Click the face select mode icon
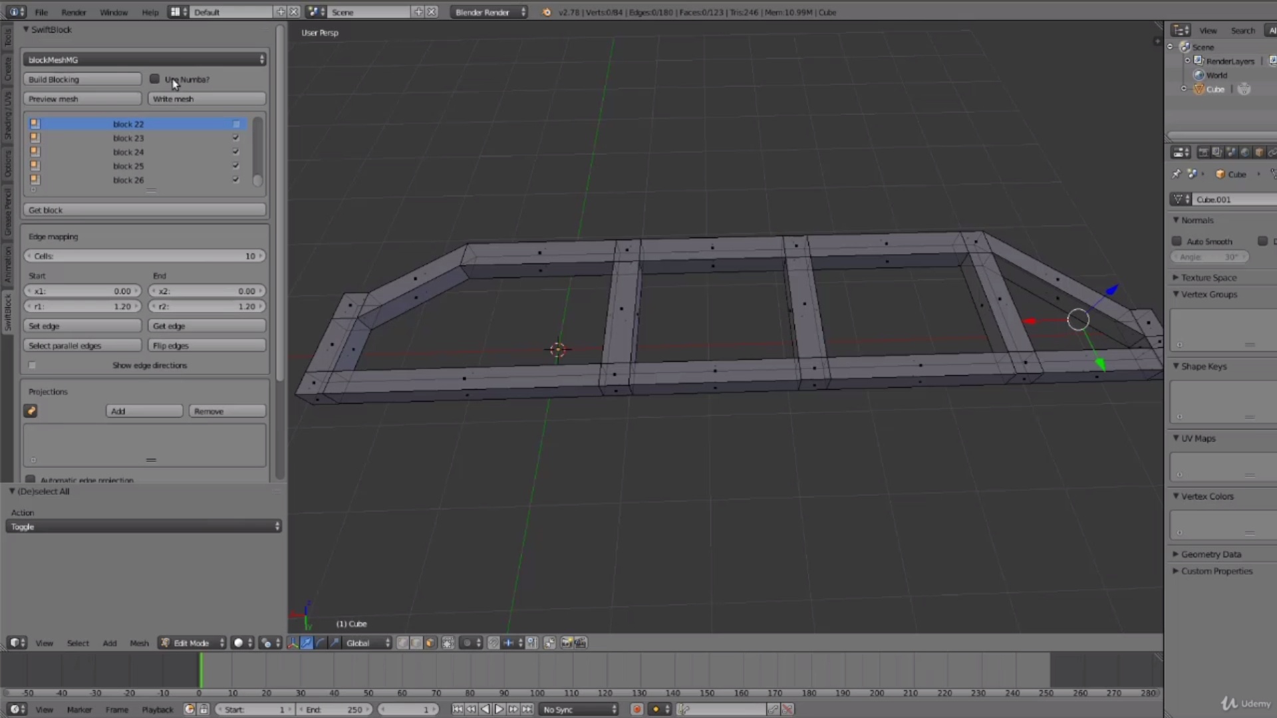This screenshot has height=718, width=1277. coord(430,643)
